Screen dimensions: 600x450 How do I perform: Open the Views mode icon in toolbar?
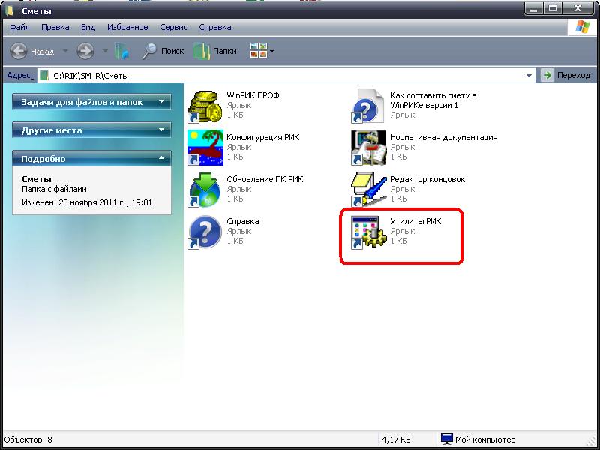[x=258, y=50]
